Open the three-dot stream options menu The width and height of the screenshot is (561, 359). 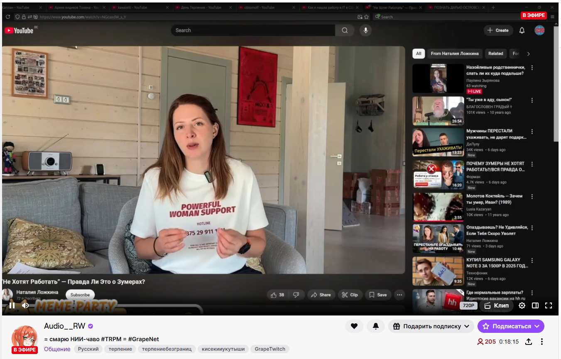(542, 342)
